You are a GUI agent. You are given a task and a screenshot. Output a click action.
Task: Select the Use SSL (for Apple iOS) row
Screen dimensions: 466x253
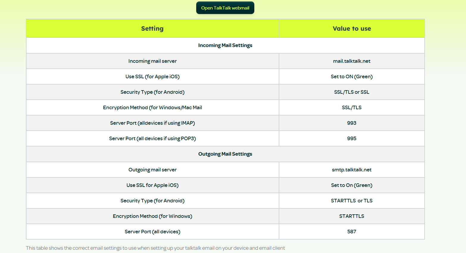152,76
